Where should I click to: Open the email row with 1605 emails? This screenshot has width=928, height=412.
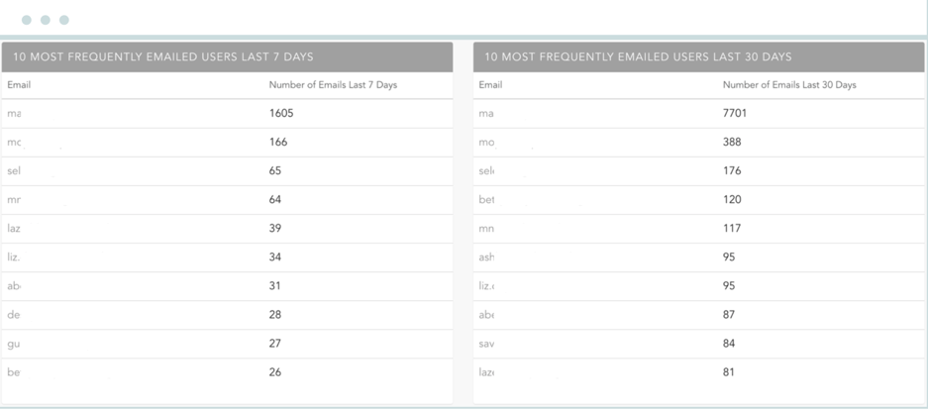click(x=227, y=114)
